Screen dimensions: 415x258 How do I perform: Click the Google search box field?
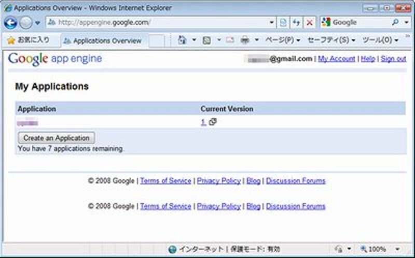point(355,22)
